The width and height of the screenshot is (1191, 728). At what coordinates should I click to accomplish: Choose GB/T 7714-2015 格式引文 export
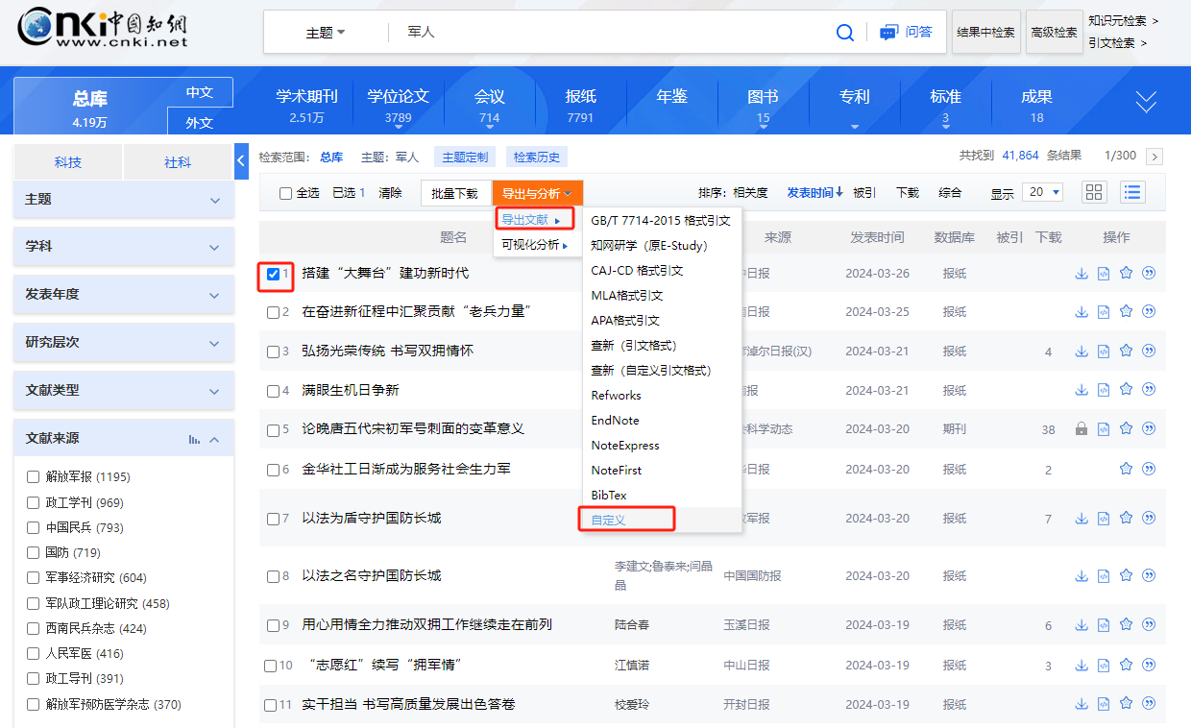pyautogui.click(x=661, y=221)
